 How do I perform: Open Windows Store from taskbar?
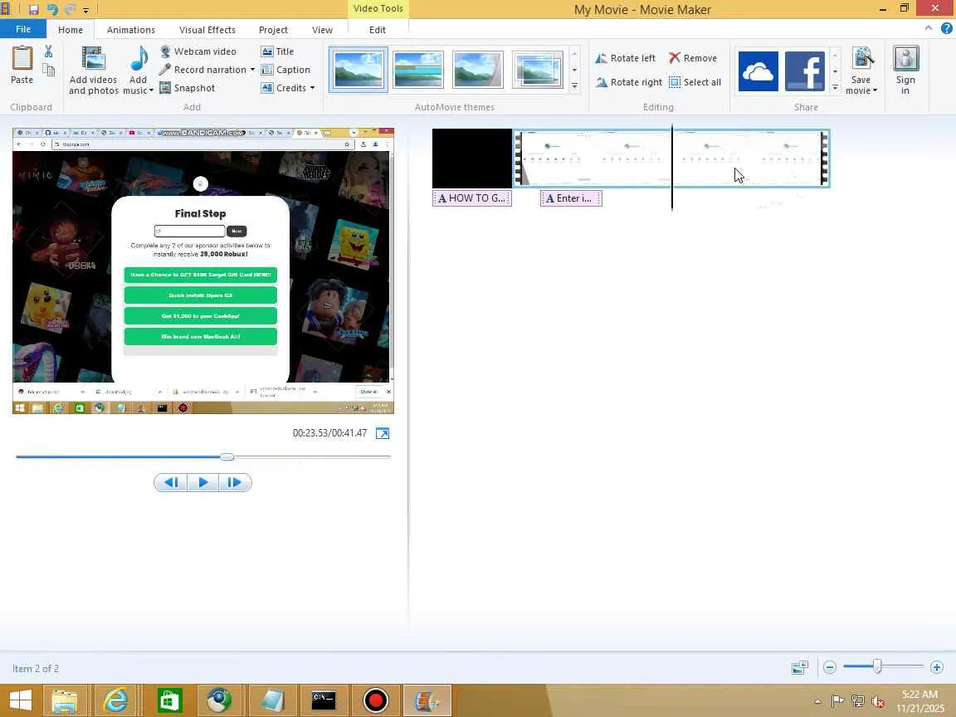(169, 700)
